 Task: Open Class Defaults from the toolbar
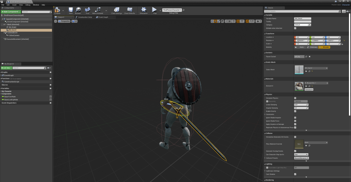pyautogui.click(x=129, y=10)
